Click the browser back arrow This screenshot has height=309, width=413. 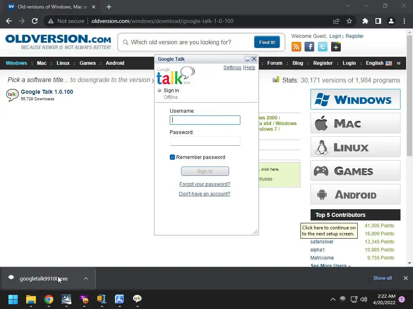pyautogui.click(x=9, y=21)
